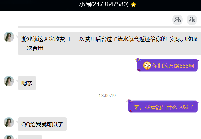
Task: Click the avatar next to 嗯亲
Action: tap(9, 81)
